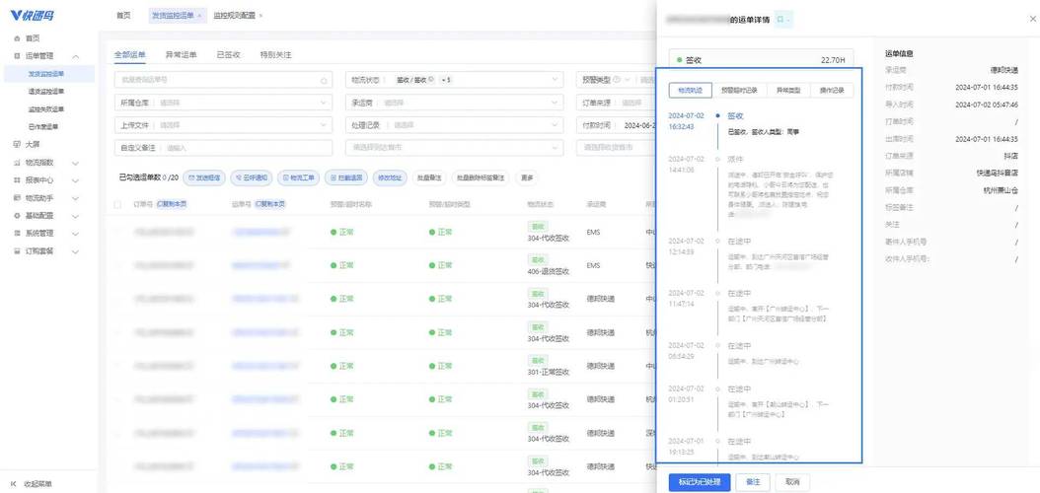Open the waybill number link in 406-退货签收 row
The width and height of the screenshot is (1040, 493).
260,265
